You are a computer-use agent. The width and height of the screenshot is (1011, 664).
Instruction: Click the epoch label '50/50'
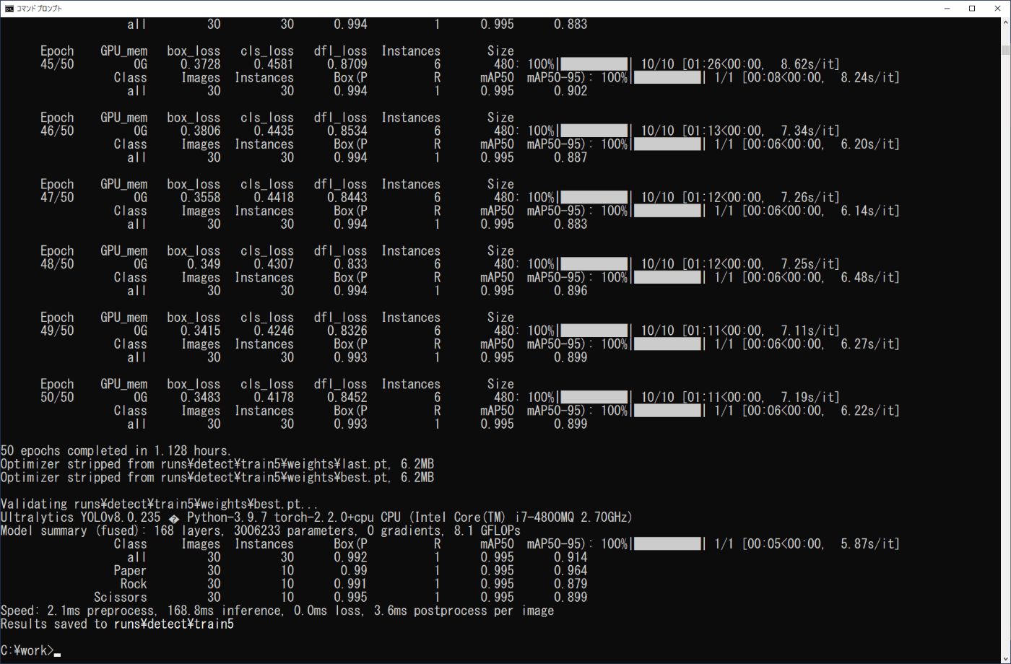point(57,397)
